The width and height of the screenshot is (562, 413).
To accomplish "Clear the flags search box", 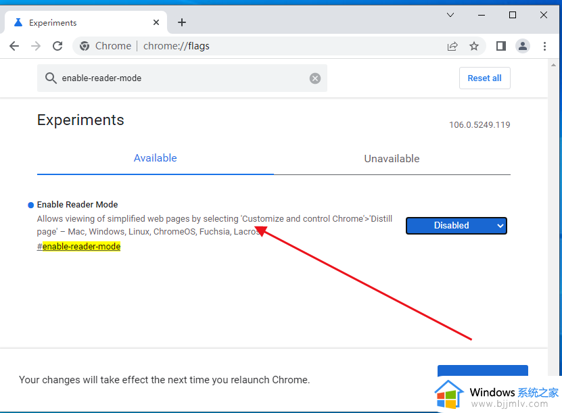I will pos(315,78).
